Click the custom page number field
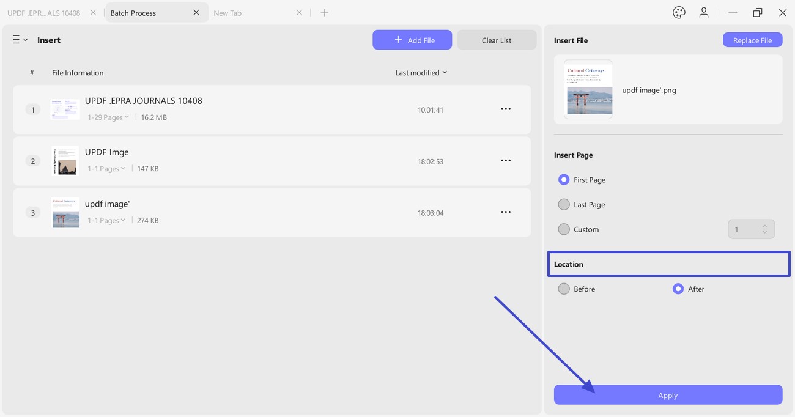This screenshot has width=795, height=417. click(x=751, y=229)
